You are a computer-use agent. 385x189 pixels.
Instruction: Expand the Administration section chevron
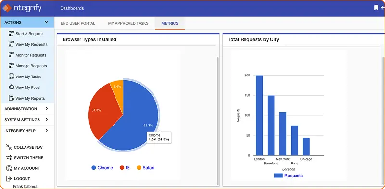point(47,108)
